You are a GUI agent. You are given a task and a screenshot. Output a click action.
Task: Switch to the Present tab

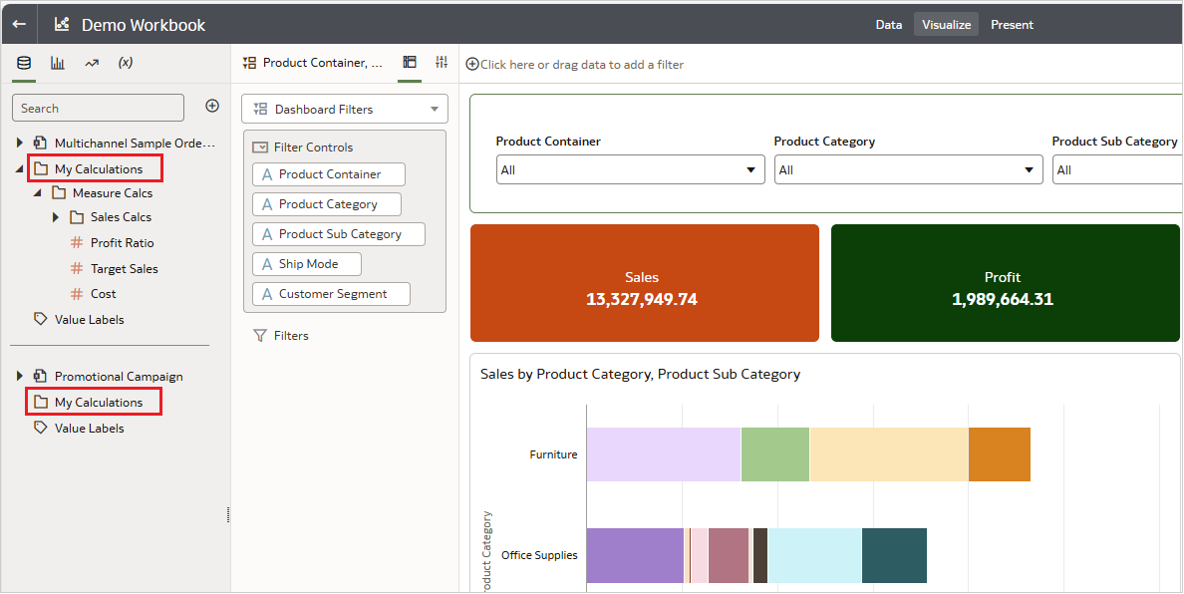point(1012,24)
